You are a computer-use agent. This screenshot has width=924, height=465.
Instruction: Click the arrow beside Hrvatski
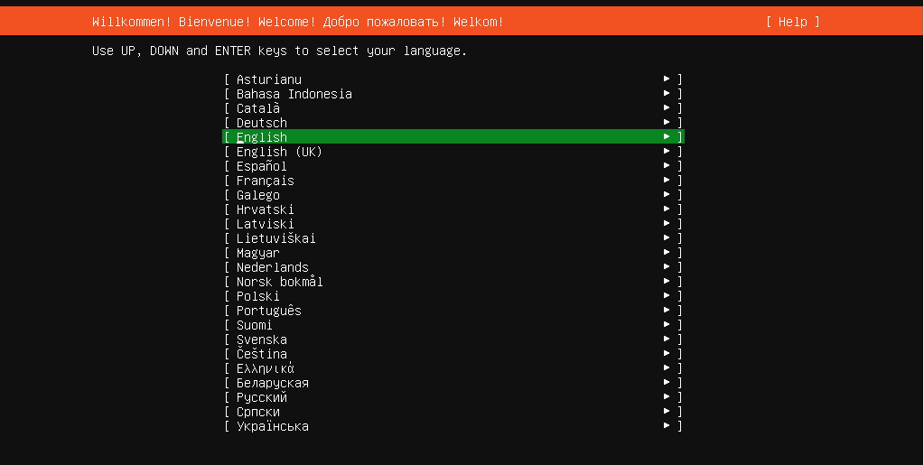(667, 209)
